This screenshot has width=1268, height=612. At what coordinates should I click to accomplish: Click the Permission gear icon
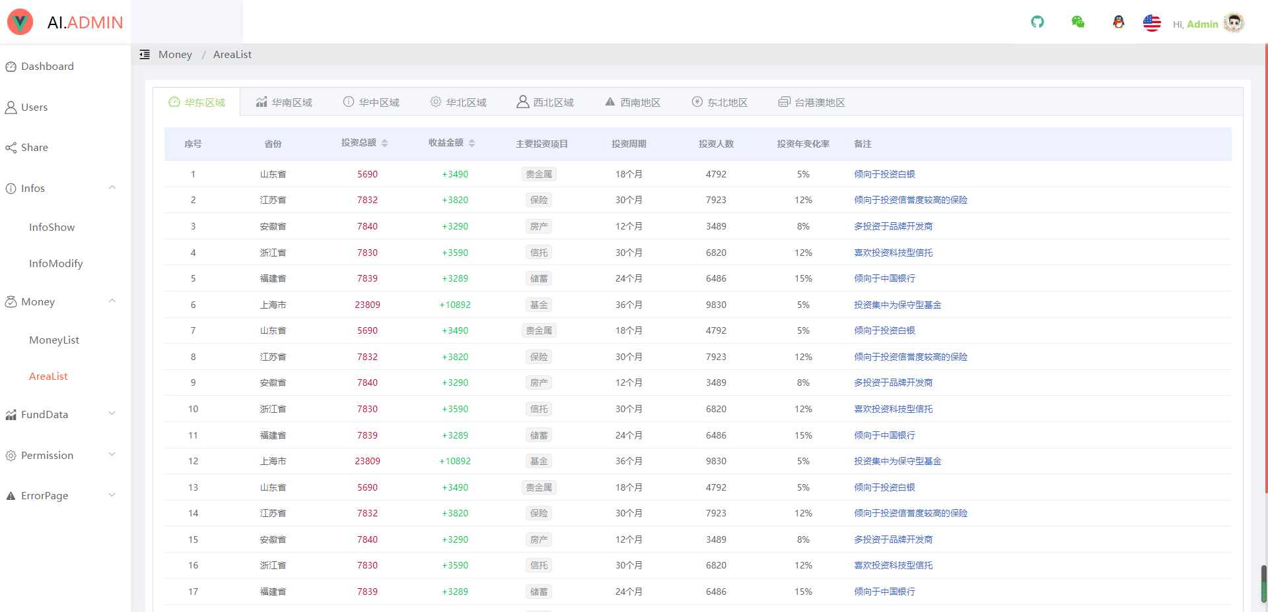[11, 456]
